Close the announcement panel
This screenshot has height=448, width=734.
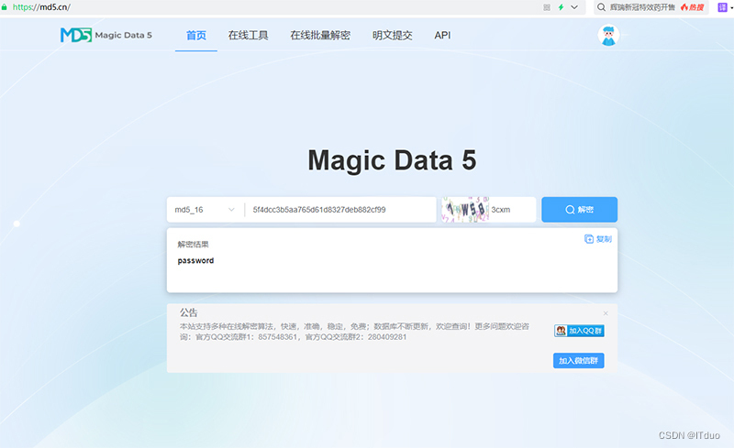coord(606,313)
